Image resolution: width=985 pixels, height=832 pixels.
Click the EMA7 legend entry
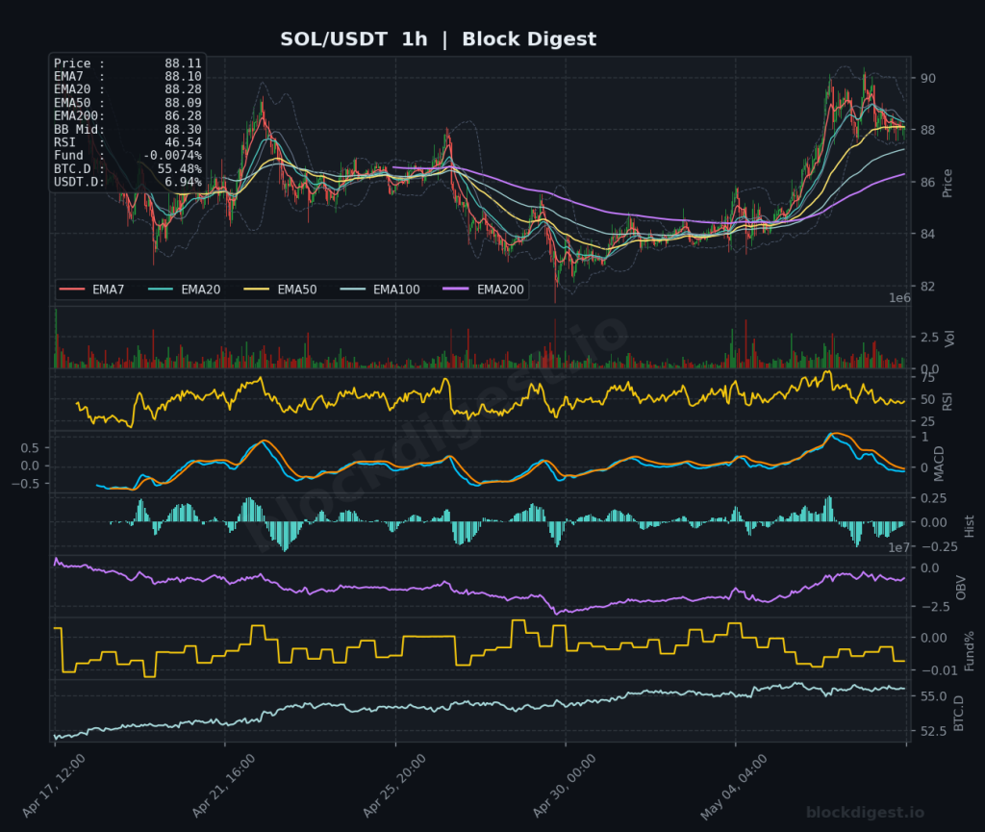coord(91,290)
